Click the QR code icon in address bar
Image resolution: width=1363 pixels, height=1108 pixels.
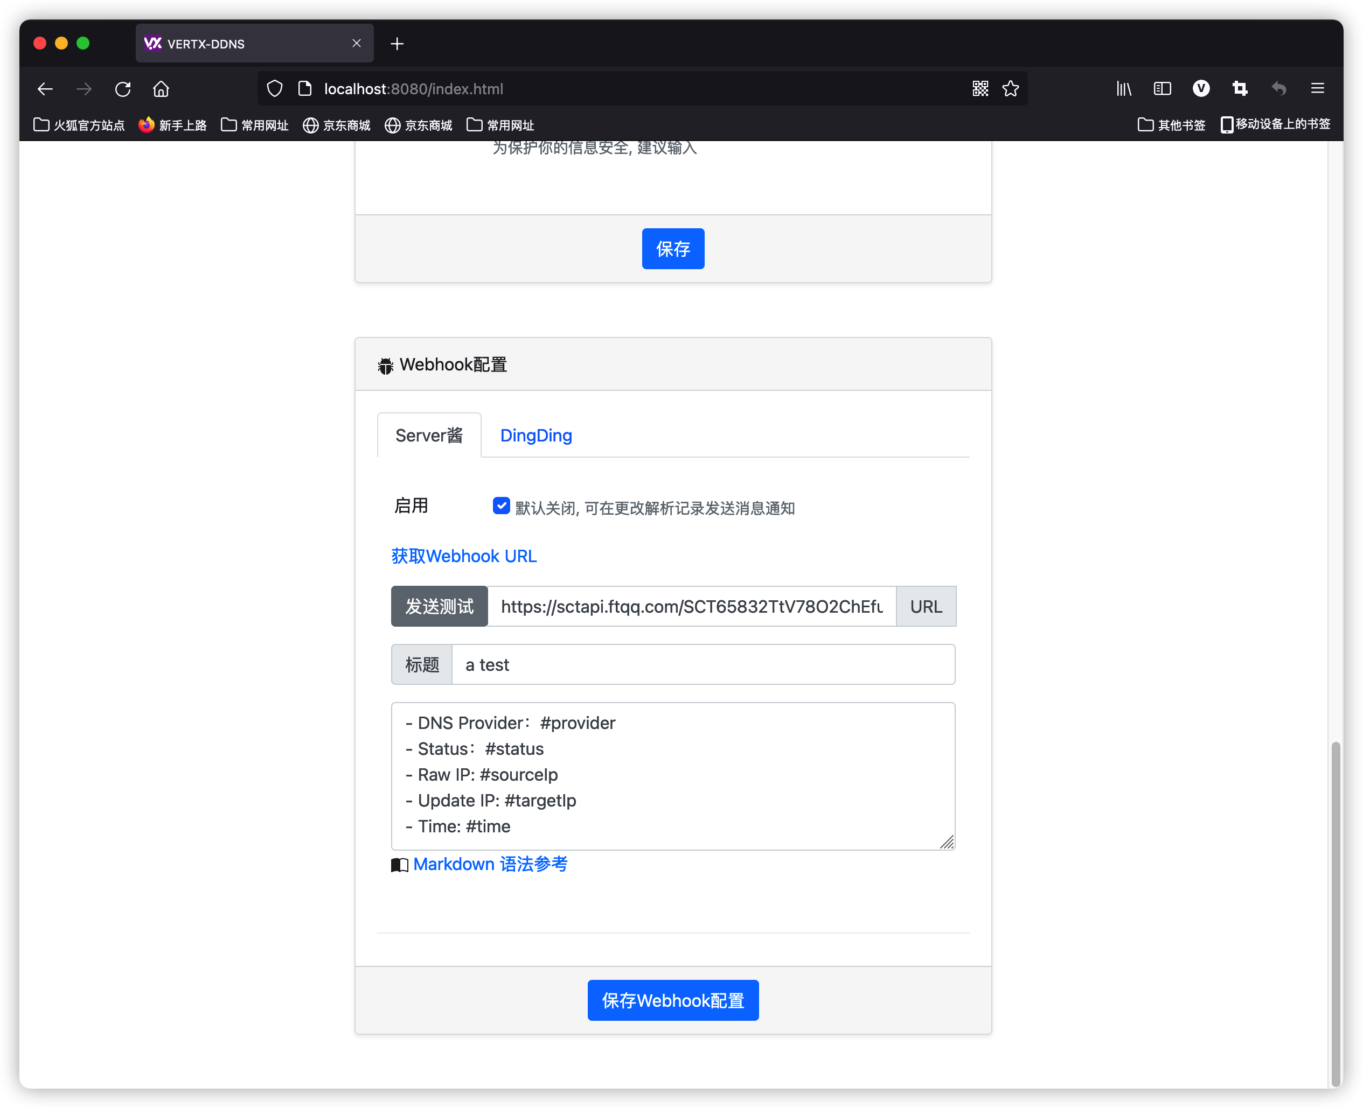coord(980,89)
